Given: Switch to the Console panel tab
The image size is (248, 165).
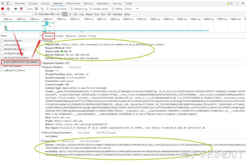Looking at the screenshot, I should point(33,3).
